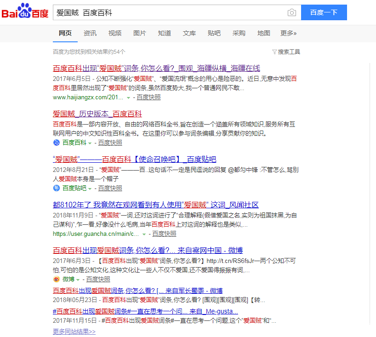
Task: Open 爱国贼_历史版本_百度百科 result
Action: pyautogui.click(x=97, y=114)
